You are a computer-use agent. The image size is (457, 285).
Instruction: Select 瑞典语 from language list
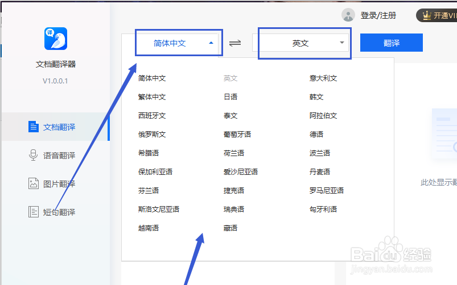point(234,209)
